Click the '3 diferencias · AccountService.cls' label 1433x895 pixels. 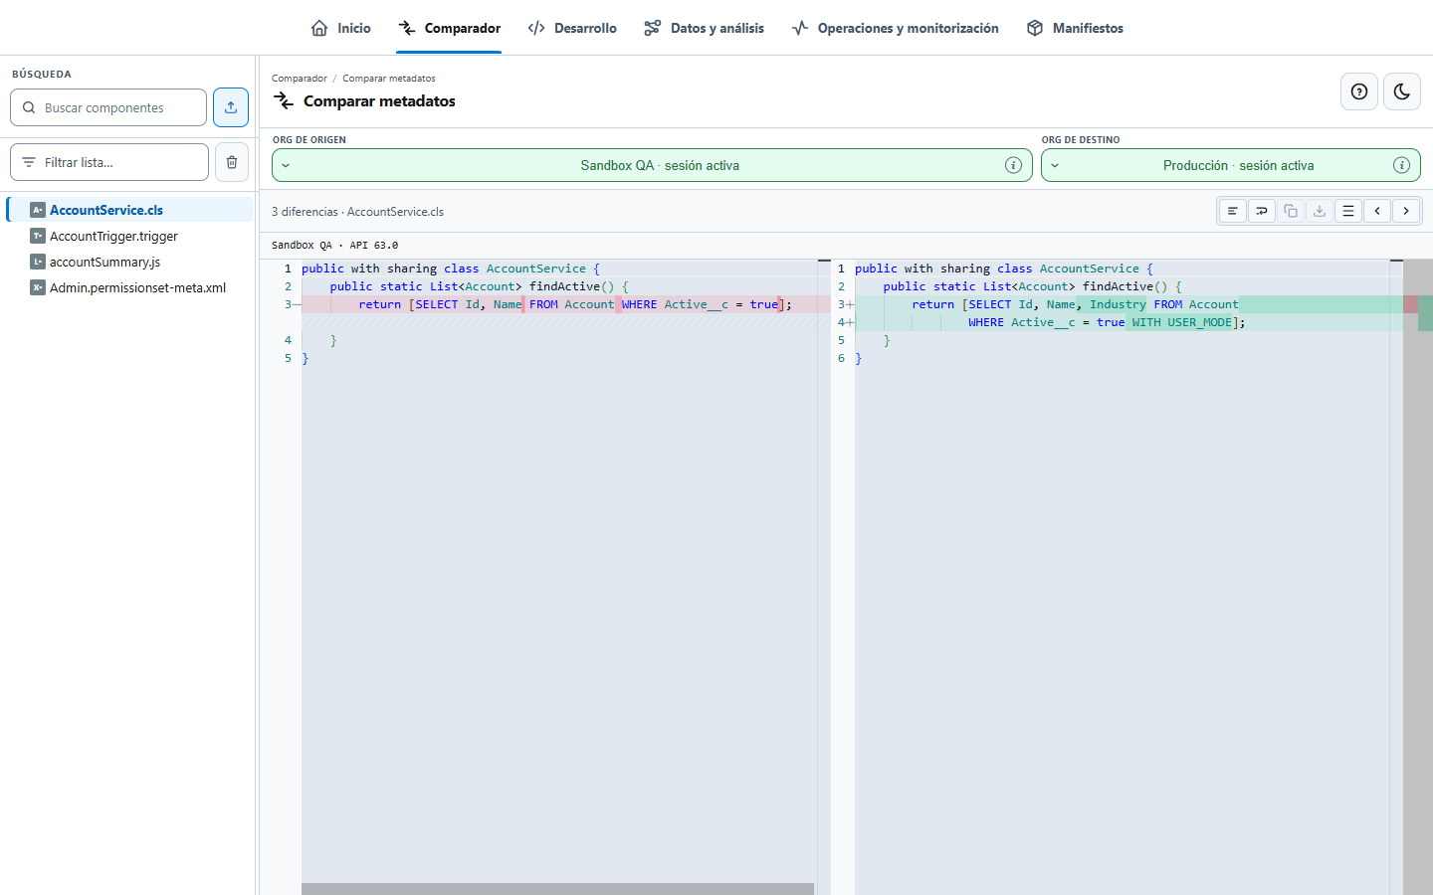[x=358, y=212]
